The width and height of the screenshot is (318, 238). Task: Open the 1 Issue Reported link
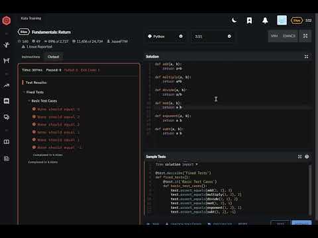tap(37, 47)
